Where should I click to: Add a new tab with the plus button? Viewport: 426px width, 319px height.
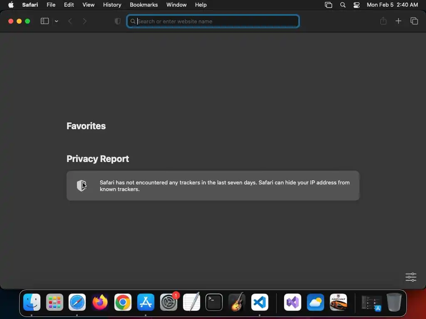pyautogui.click(x=398, y=21)
